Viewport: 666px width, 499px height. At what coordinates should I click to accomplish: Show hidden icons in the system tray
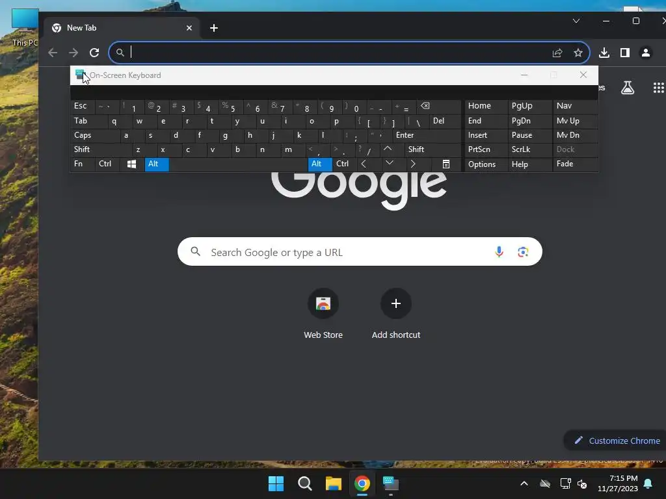point(524,483)
